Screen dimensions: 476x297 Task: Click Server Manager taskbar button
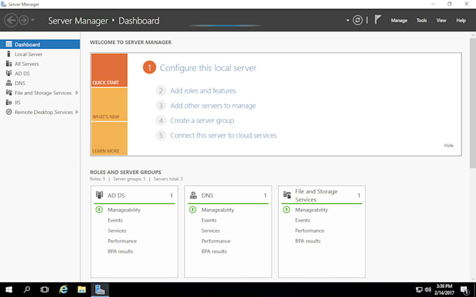point(100,290)
